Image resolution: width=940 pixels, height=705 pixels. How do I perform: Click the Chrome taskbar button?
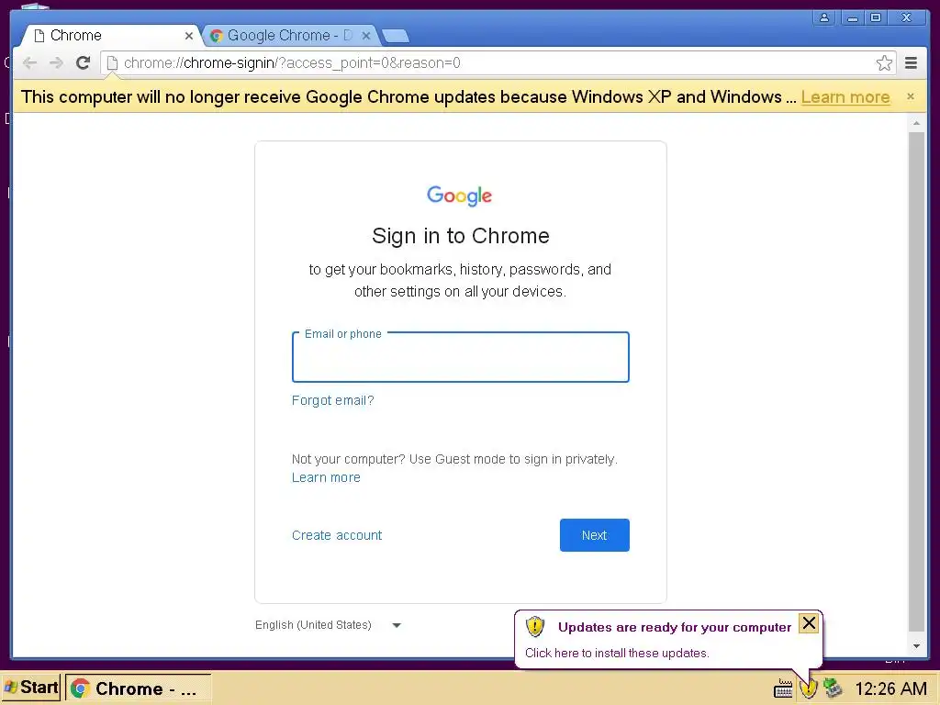(139, 688)
